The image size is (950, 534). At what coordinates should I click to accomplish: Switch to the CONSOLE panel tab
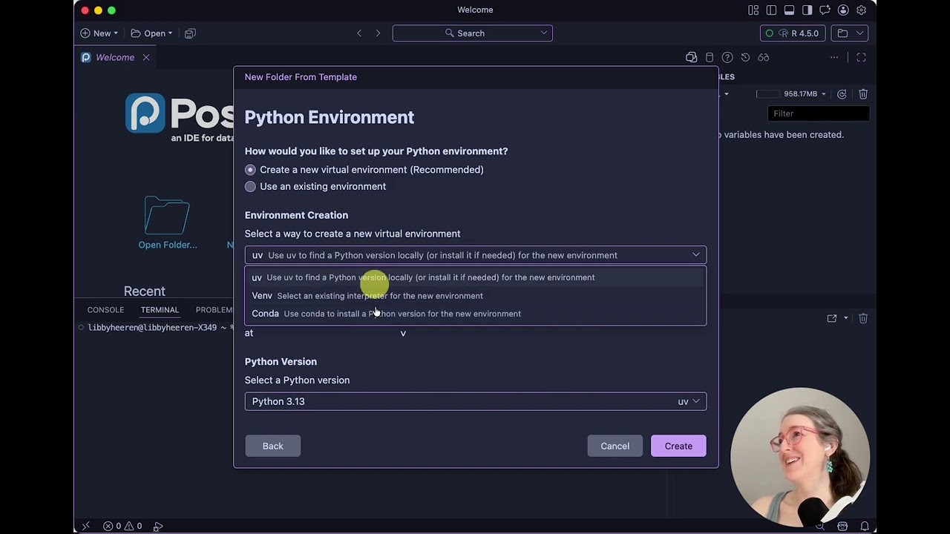coord(105,310)
